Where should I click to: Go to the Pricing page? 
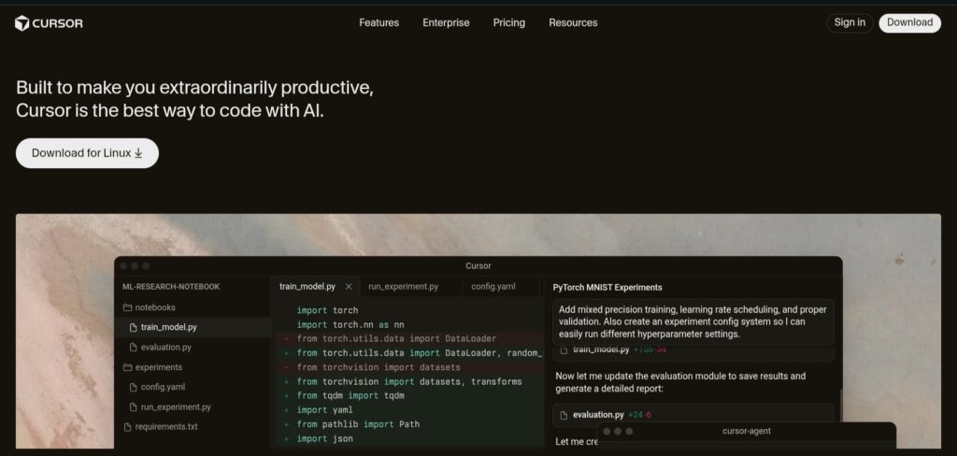pyautogui.click(x=509, y=22)
